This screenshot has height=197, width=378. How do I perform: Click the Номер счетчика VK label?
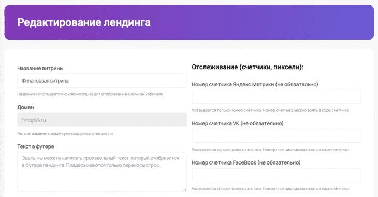pos(238,123)
